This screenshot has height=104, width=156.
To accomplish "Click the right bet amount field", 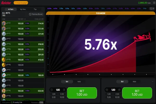I will [113, 90].
